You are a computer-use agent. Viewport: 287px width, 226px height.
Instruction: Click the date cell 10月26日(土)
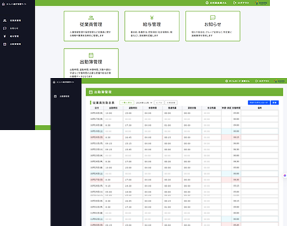[97, 174]
